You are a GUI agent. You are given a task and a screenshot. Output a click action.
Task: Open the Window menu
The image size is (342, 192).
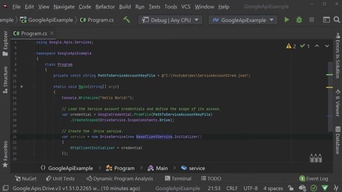(204, 7)
